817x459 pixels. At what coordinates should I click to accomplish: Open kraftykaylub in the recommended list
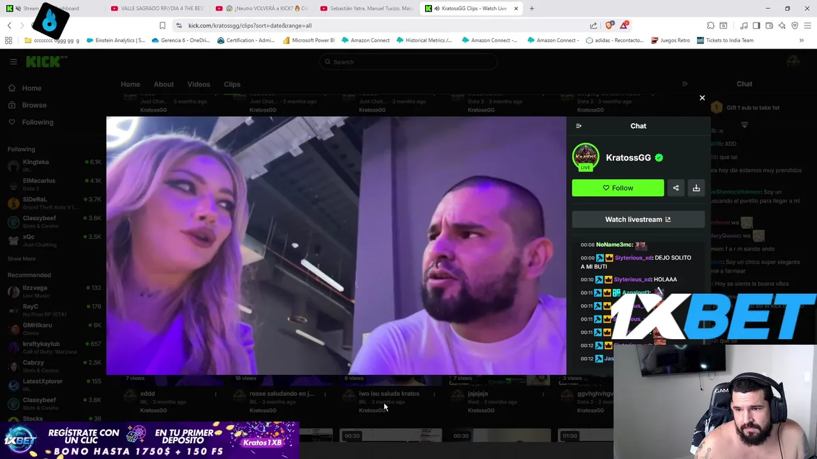pyautogui.click(x=54, y=347)
